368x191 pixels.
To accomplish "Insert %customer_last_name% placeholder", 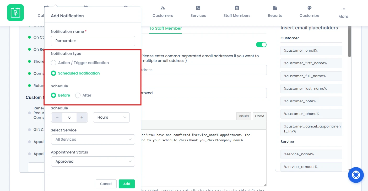I will coord(311,89).
